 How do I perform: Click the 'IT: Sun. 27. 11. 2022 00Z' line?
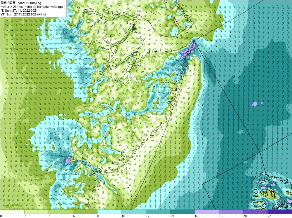(18, 11)
